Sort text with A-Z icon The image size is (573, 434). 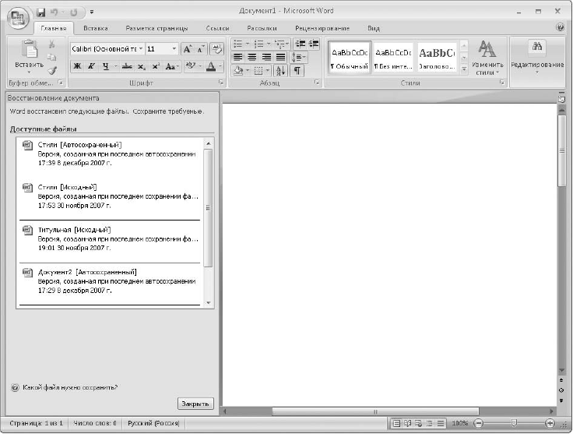(280, 71)
